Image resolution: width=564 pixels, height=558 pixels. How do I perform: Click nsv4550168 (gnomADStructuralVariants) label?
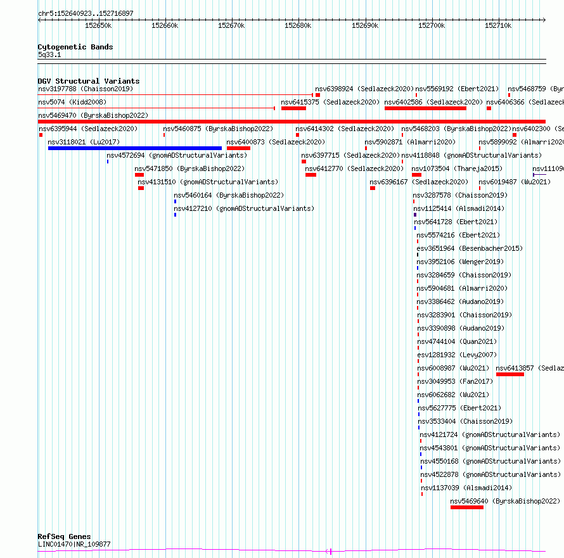490,461
